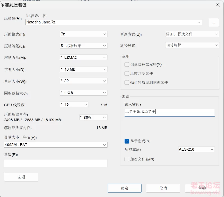
Task: Open the word size (单词大小) dropdown
Action: [83, 81]
